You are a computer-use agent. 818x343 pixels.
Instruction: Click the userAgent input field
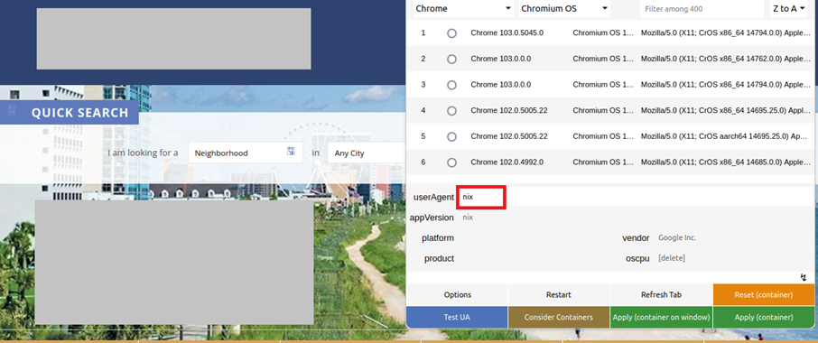pyautogui.click(x=635, y=198)
